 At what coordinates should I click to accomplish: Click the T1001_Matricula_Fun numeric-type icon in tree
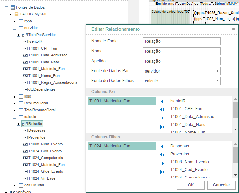(25, 69)
